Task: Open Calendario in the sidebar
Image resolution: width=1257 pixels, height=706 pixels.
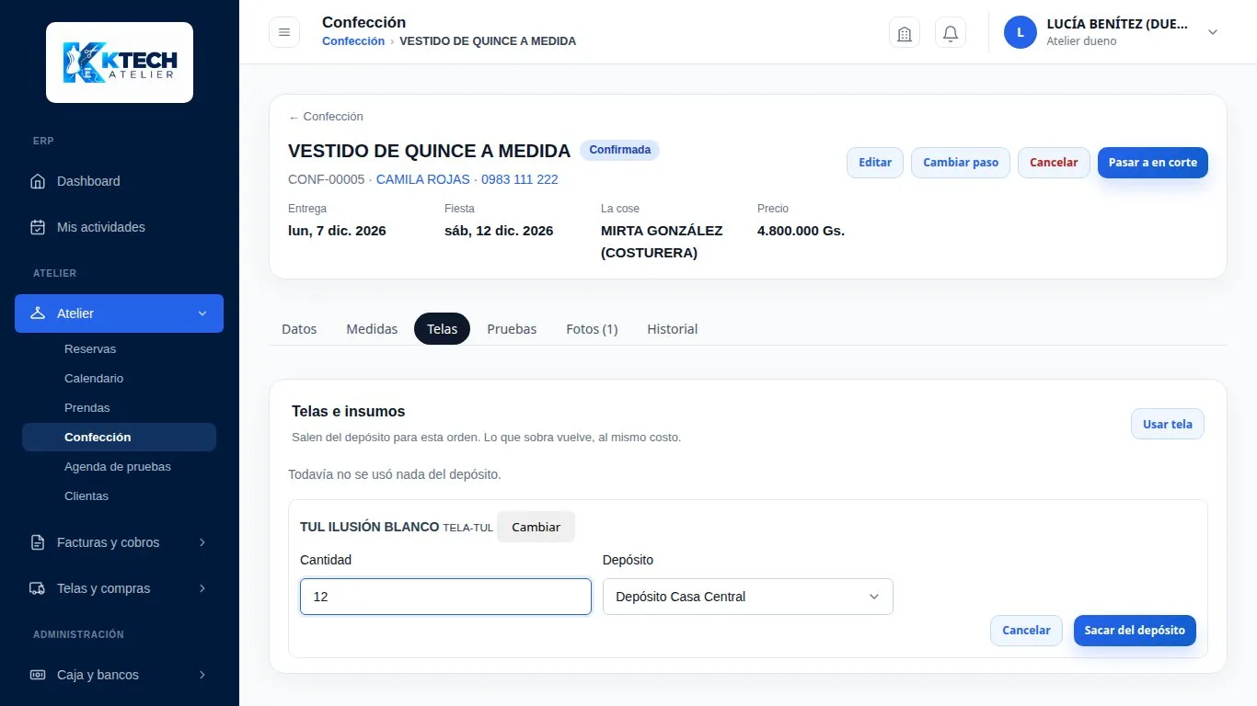Action: point(94,379)
